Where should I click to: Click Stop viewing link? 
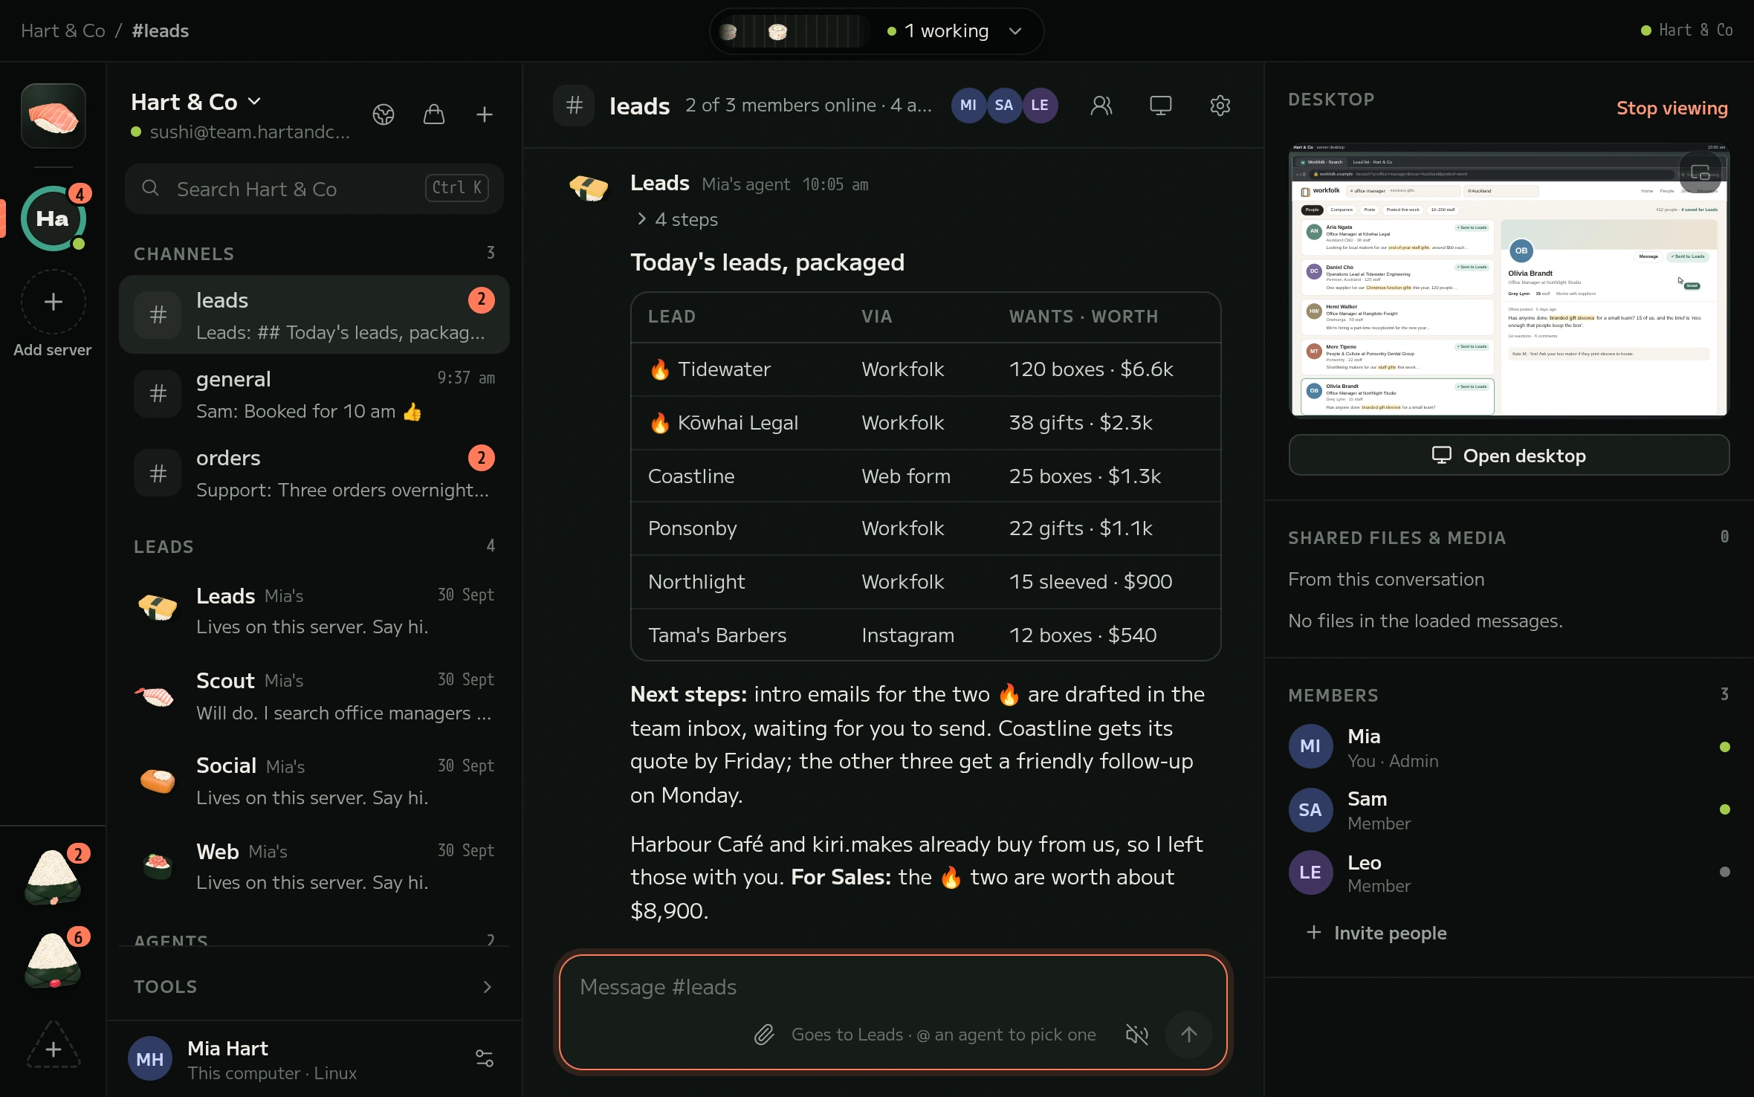click(x=1672, y=108)
